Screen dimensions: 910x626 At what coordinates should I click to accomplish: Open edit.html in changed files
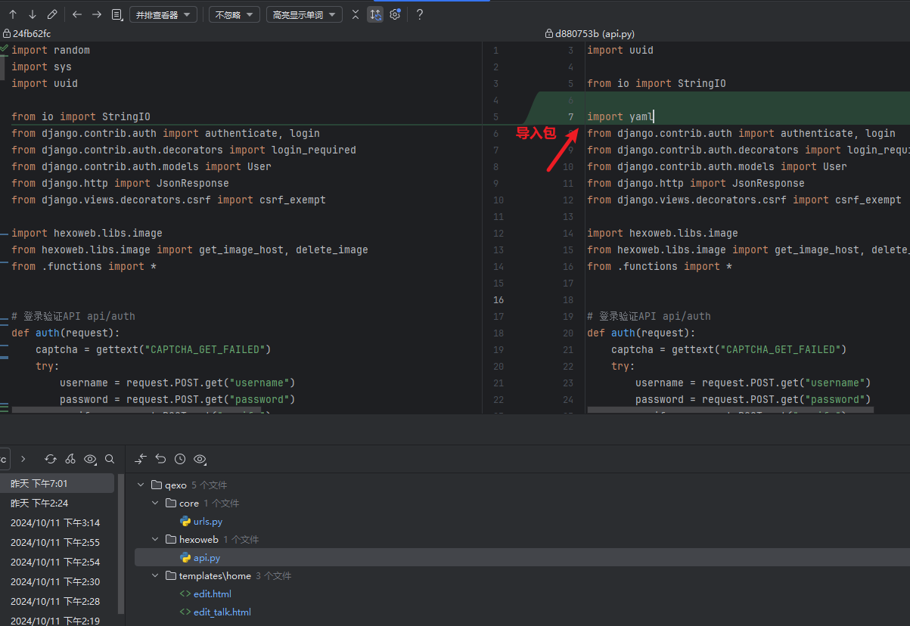tap(212, 594)
